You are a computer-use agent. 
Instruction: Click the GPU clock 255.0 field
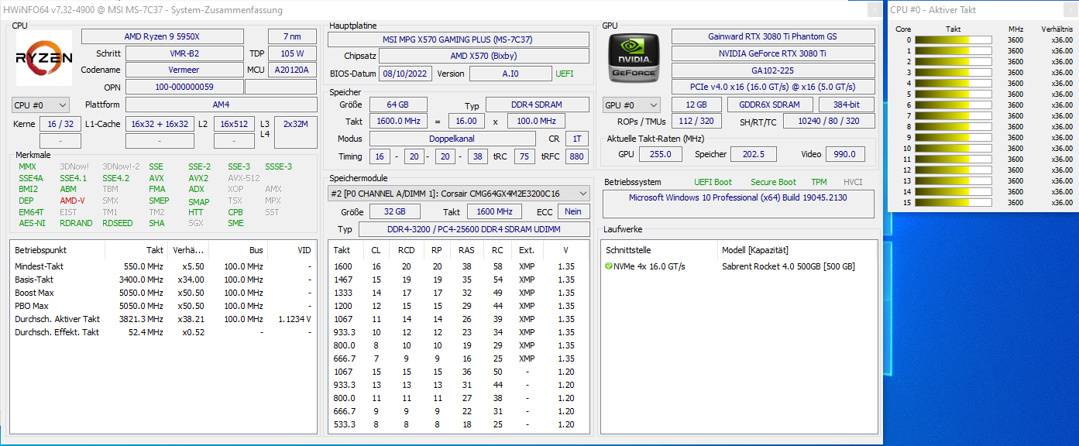point(661,154)
